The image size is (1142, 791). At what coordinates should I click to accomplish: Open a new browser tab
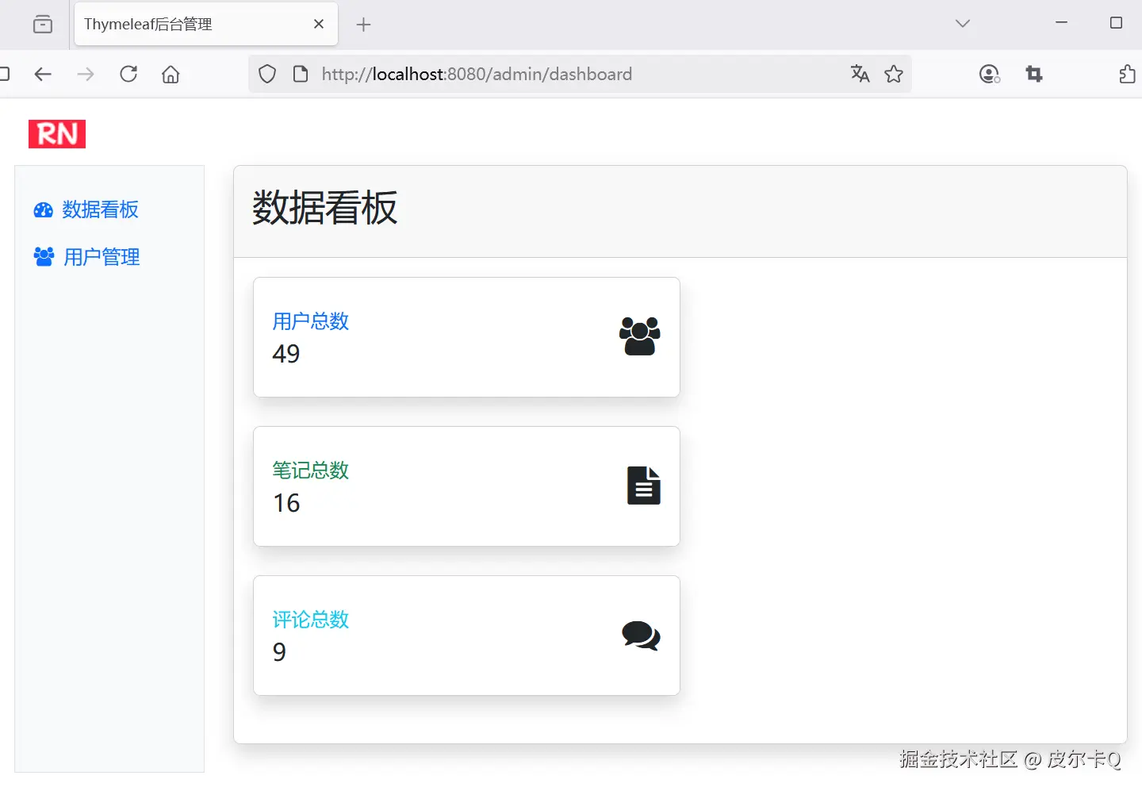click(363, 25)
